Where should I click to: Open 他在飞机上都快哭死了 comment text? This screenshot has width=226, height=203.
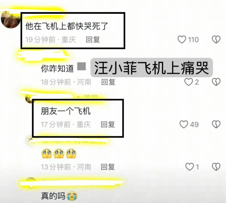point(67,26)
